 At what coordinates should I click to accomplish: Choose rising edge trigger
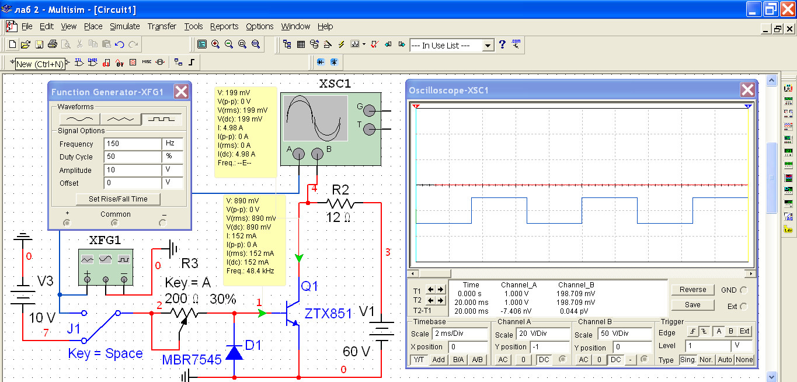click(x=692, y=331)
